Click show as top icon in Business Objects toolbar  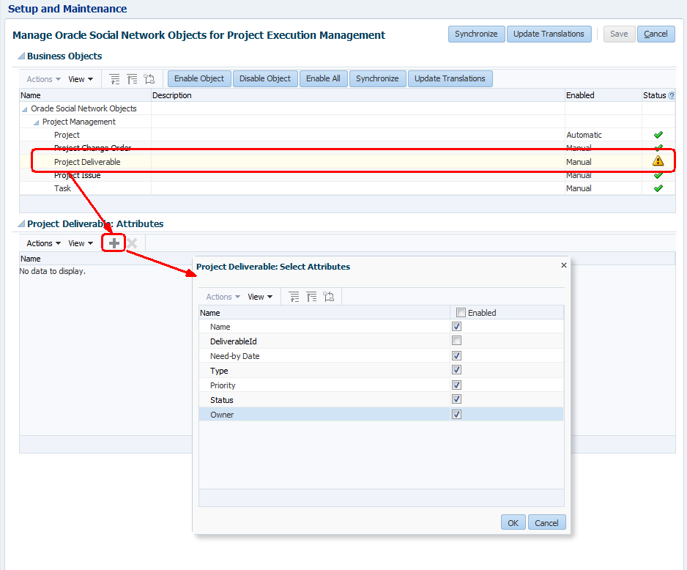pyautogui.click(x=149, y=79)
